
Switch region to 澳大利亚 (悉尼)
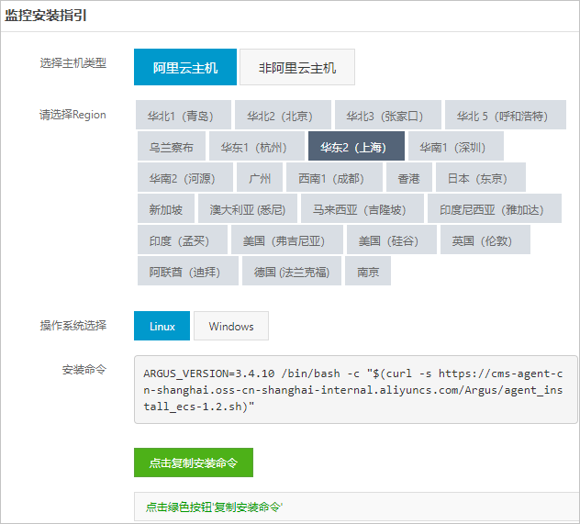click(x=248, y=208)
